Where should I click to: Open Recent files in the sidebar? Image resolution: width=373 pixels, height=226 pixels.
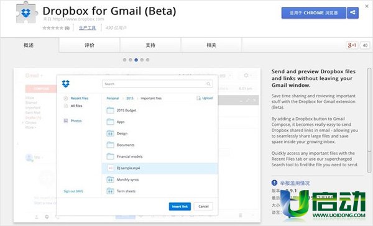(80, 98)
